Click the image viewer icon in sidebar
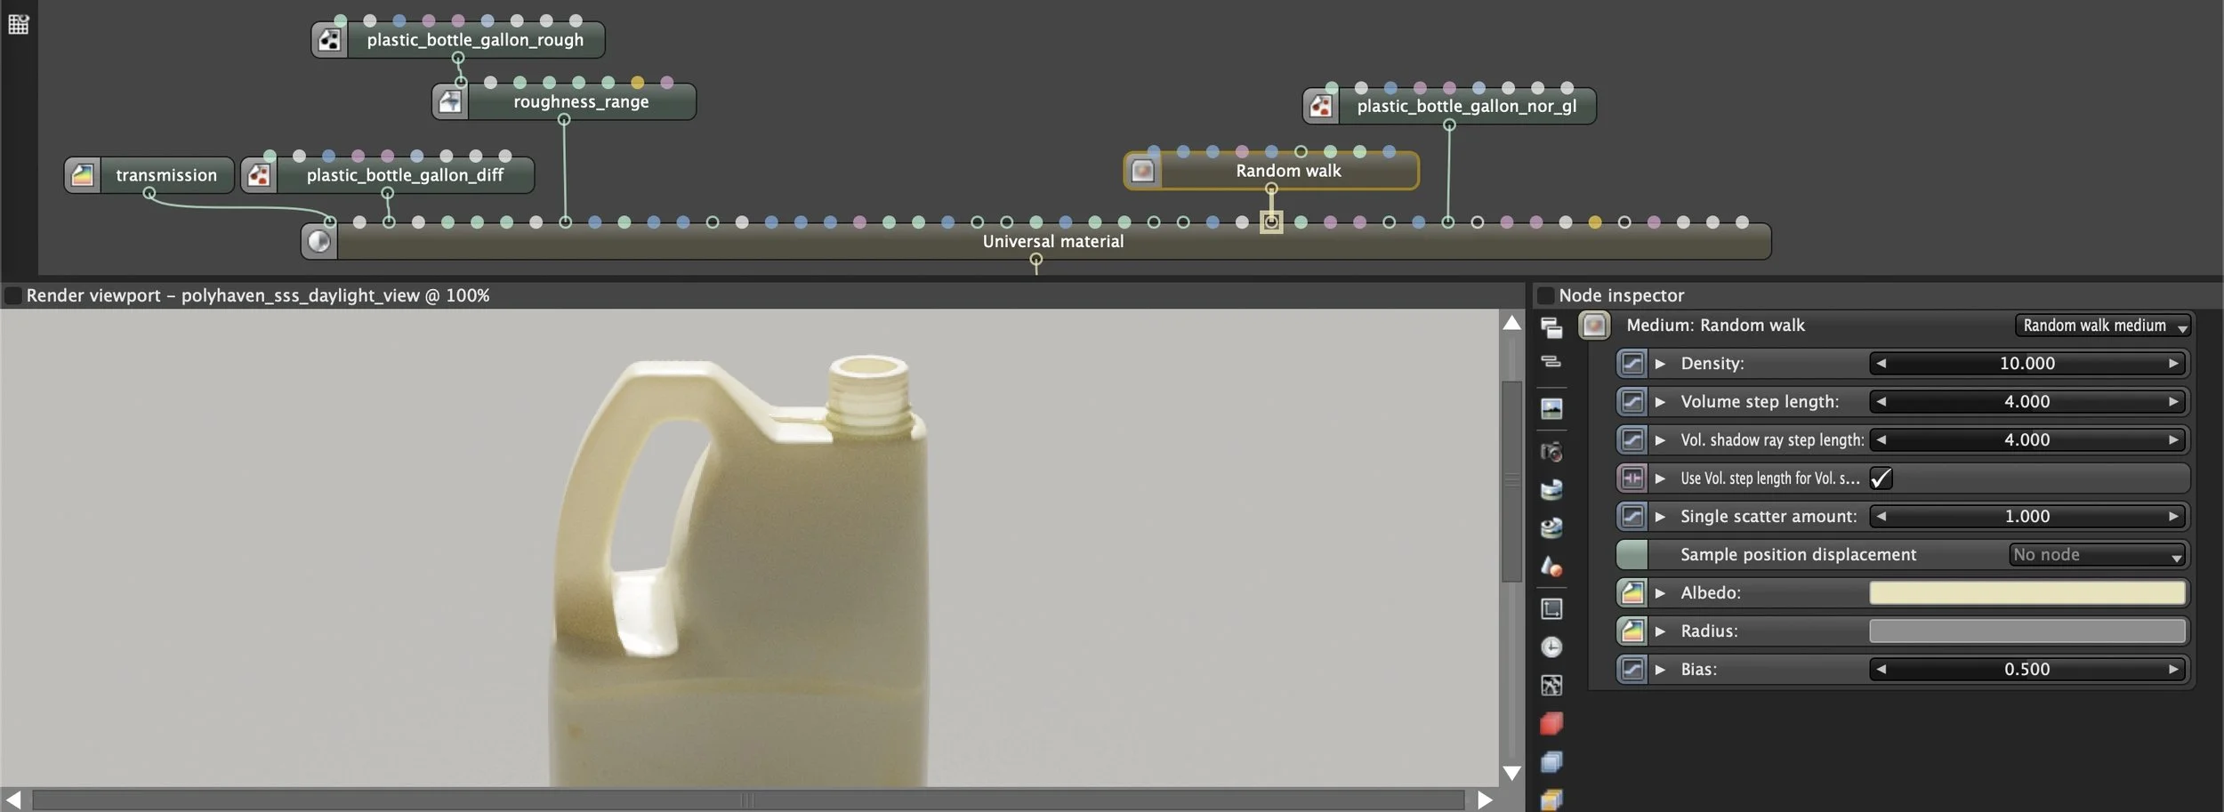The image size is (2224, 812). pos(1552,409)
